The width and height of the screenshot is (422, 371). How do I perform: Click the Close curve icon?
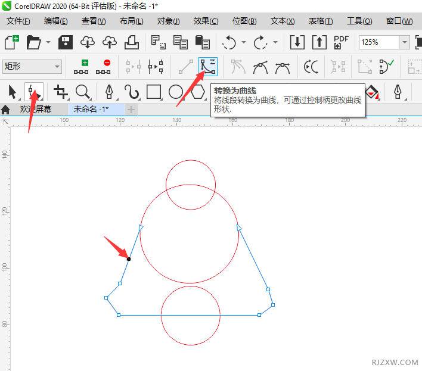pyautogui.click(x=386, y=67)
